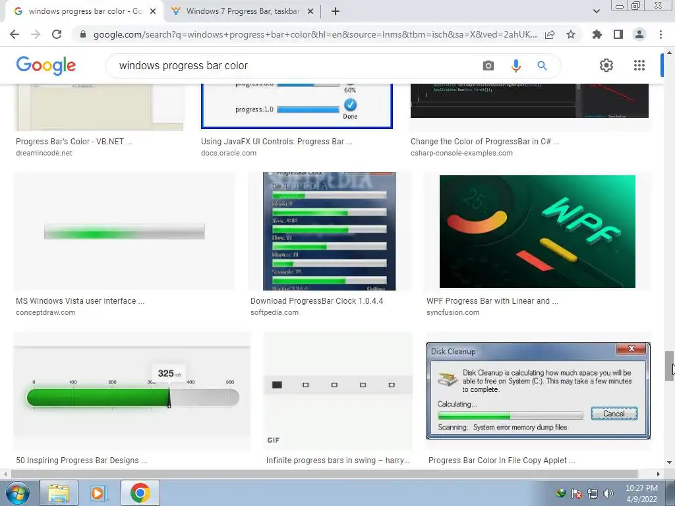This screenshot has height=506, width=675.
Task: Open the Chrome extensions puzzle icon
Action: tap(597, 34)
